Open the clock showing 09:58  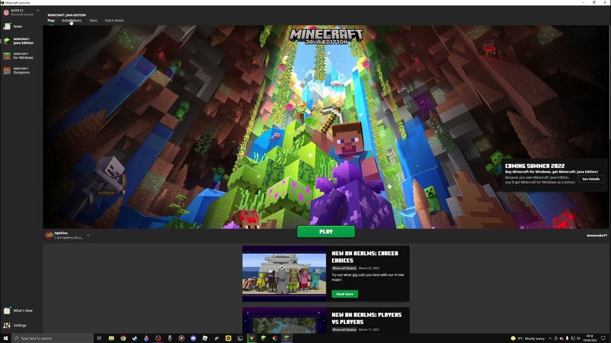[x=590, y=338]
